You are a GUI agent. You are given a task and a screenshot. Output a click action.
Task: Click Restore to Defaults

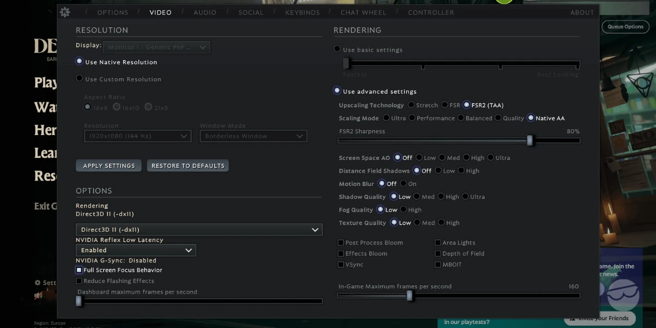point(188,166)
